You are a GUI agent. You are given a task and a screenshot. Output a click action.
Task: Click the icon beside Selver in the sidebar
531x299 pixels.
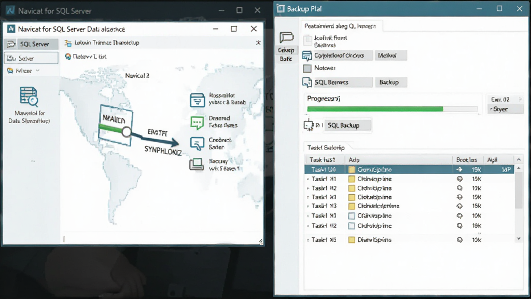[11, 58]
